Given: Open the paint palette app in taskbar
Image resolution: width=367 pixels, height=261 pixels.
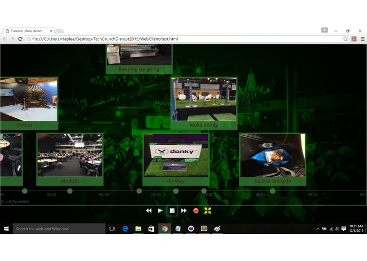Looking at the screenshot, I should (217, 229).
